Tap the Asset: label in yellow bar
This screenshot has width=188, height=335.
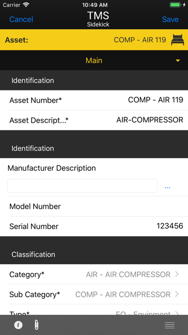point(17,40)
